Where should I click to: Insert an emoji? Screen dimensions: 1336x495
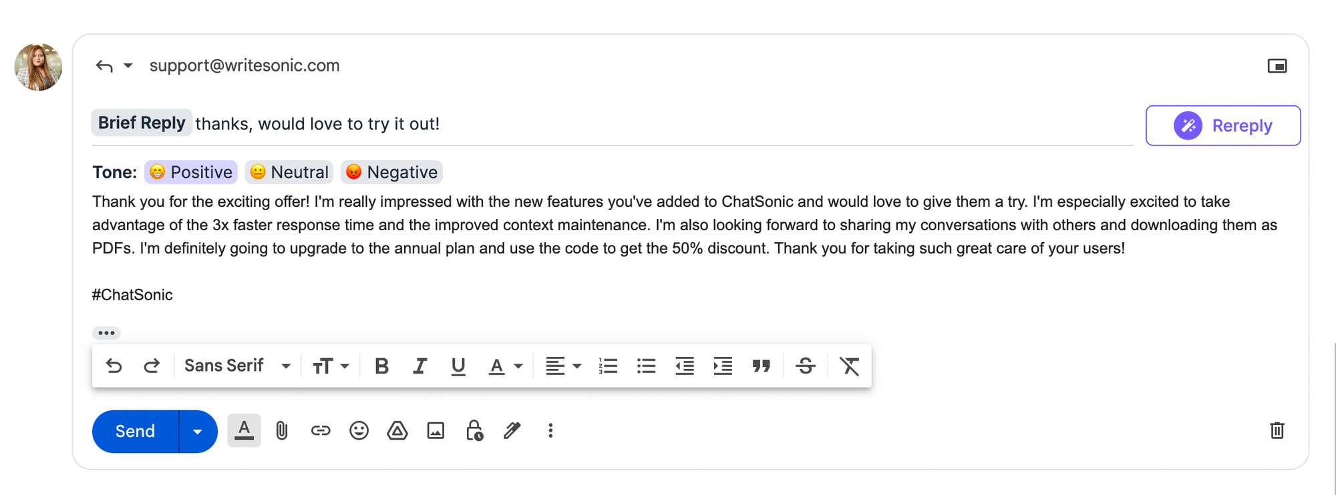[359, 431]
